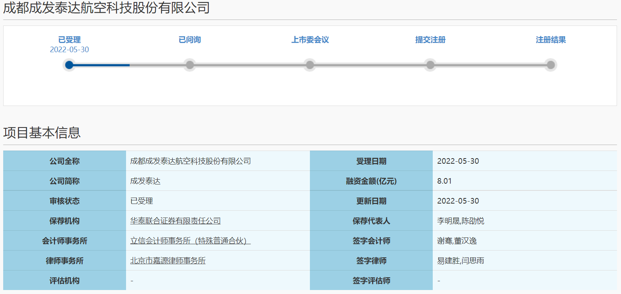Click the gray dot under 提交注册
This screenshot has height=294, width=621.
(x=430, y=65)
